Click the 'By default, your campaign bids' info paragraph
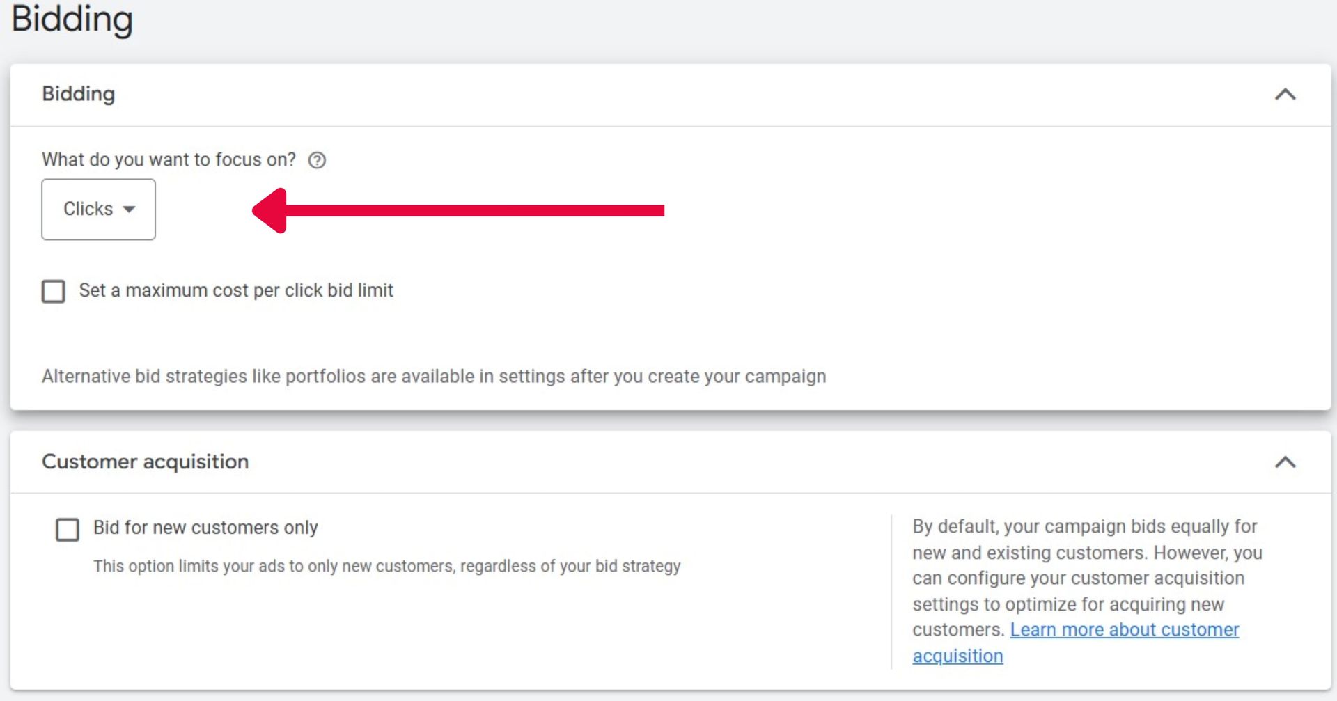 pyautogui.click(x=1087, y=591)
